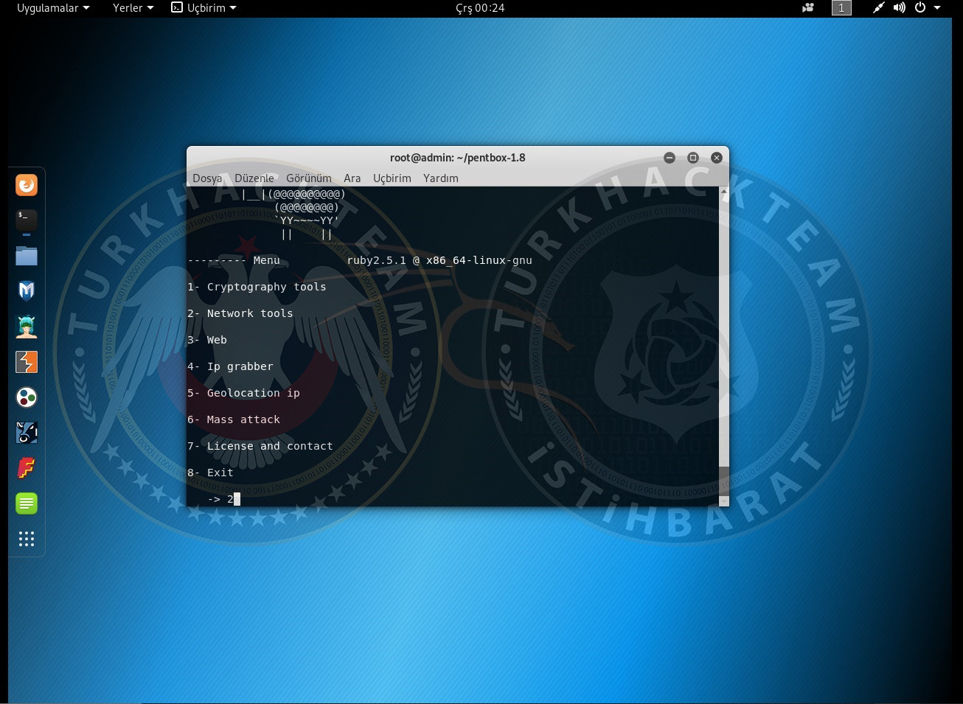
Task: Click the terminal title root@admin: ~/pentbox-1.8
Action: 458,158
